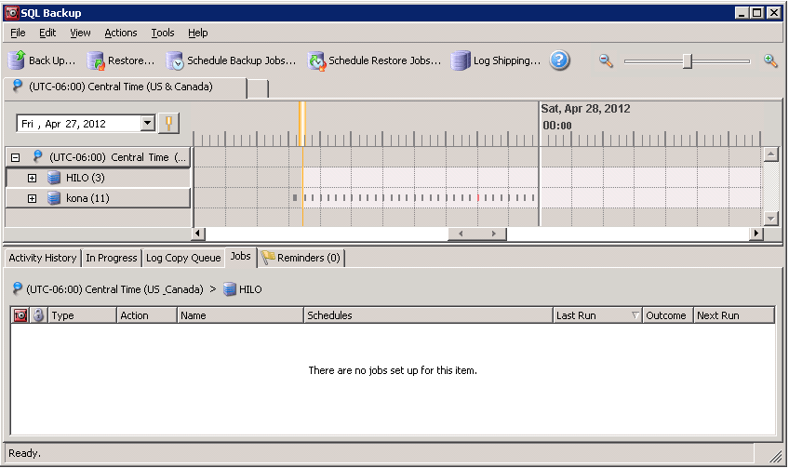Image resolution: width=789 pixels, height=468 pixels.
Task: Click the resize grip in the status bar
Action: pyautogui.click(x=775, y=456)
